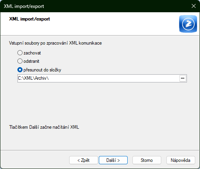The width and height of the screenshot is (200, 169).
Task: Open folder browser with the ellipsis button
Action: (x=183, y=78)
